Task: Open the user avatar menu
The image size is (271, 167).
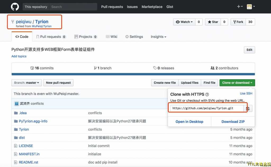Action: (x=251, y=7)
